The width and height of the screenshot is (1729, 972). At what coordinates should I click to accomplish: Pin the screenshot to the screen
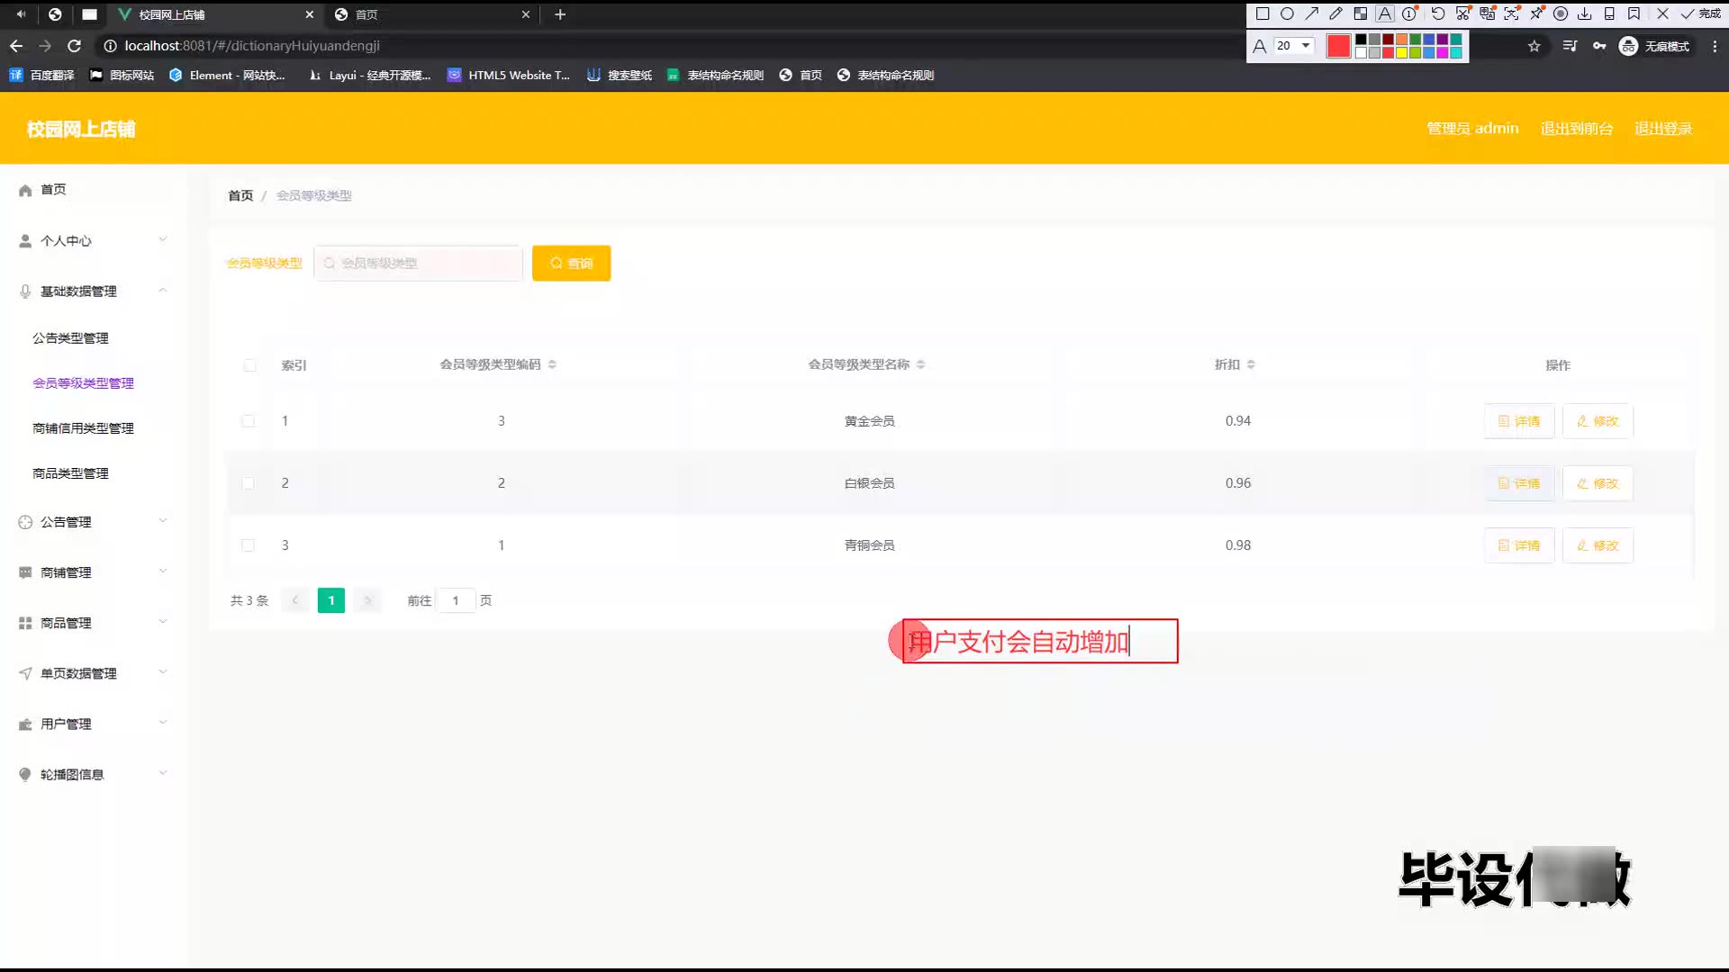[x=1536, y=13]
